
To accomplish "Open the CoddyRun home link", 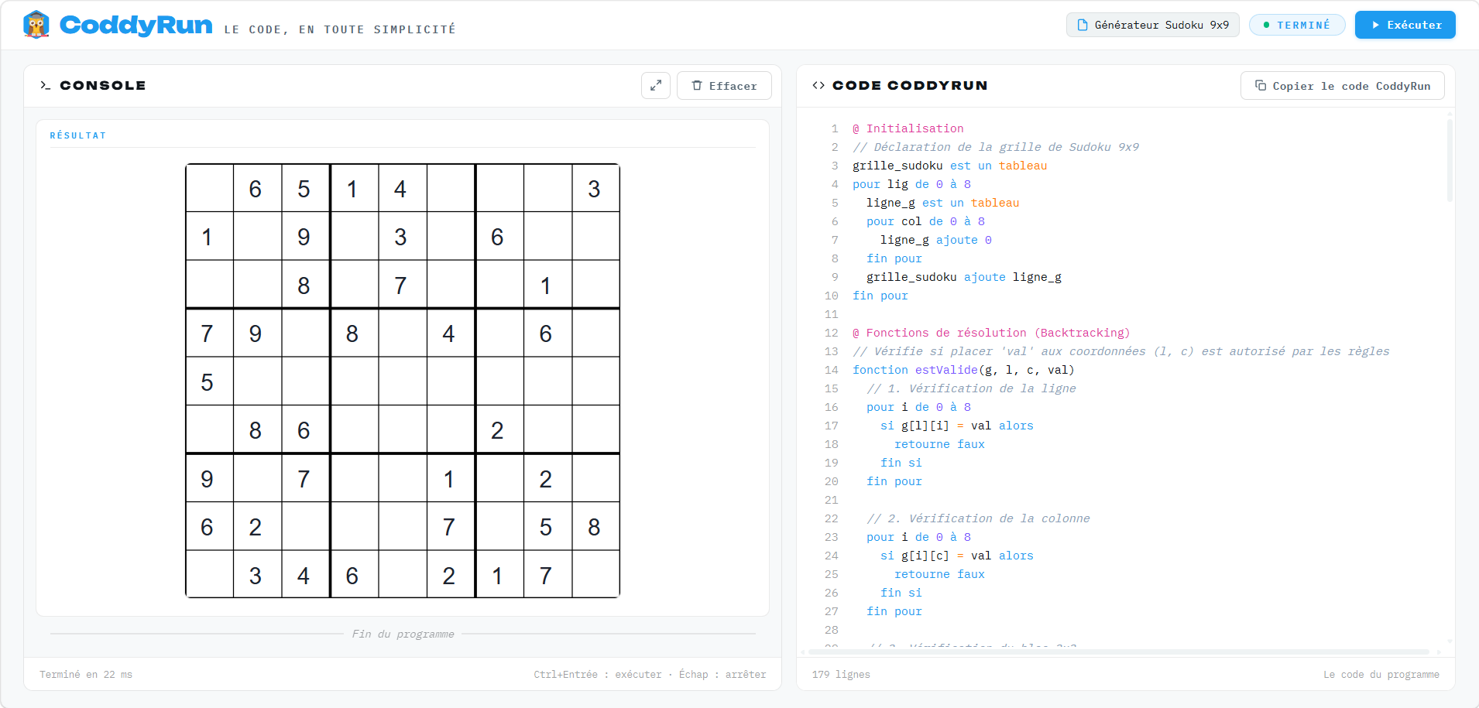I will [x=136, y=25].
